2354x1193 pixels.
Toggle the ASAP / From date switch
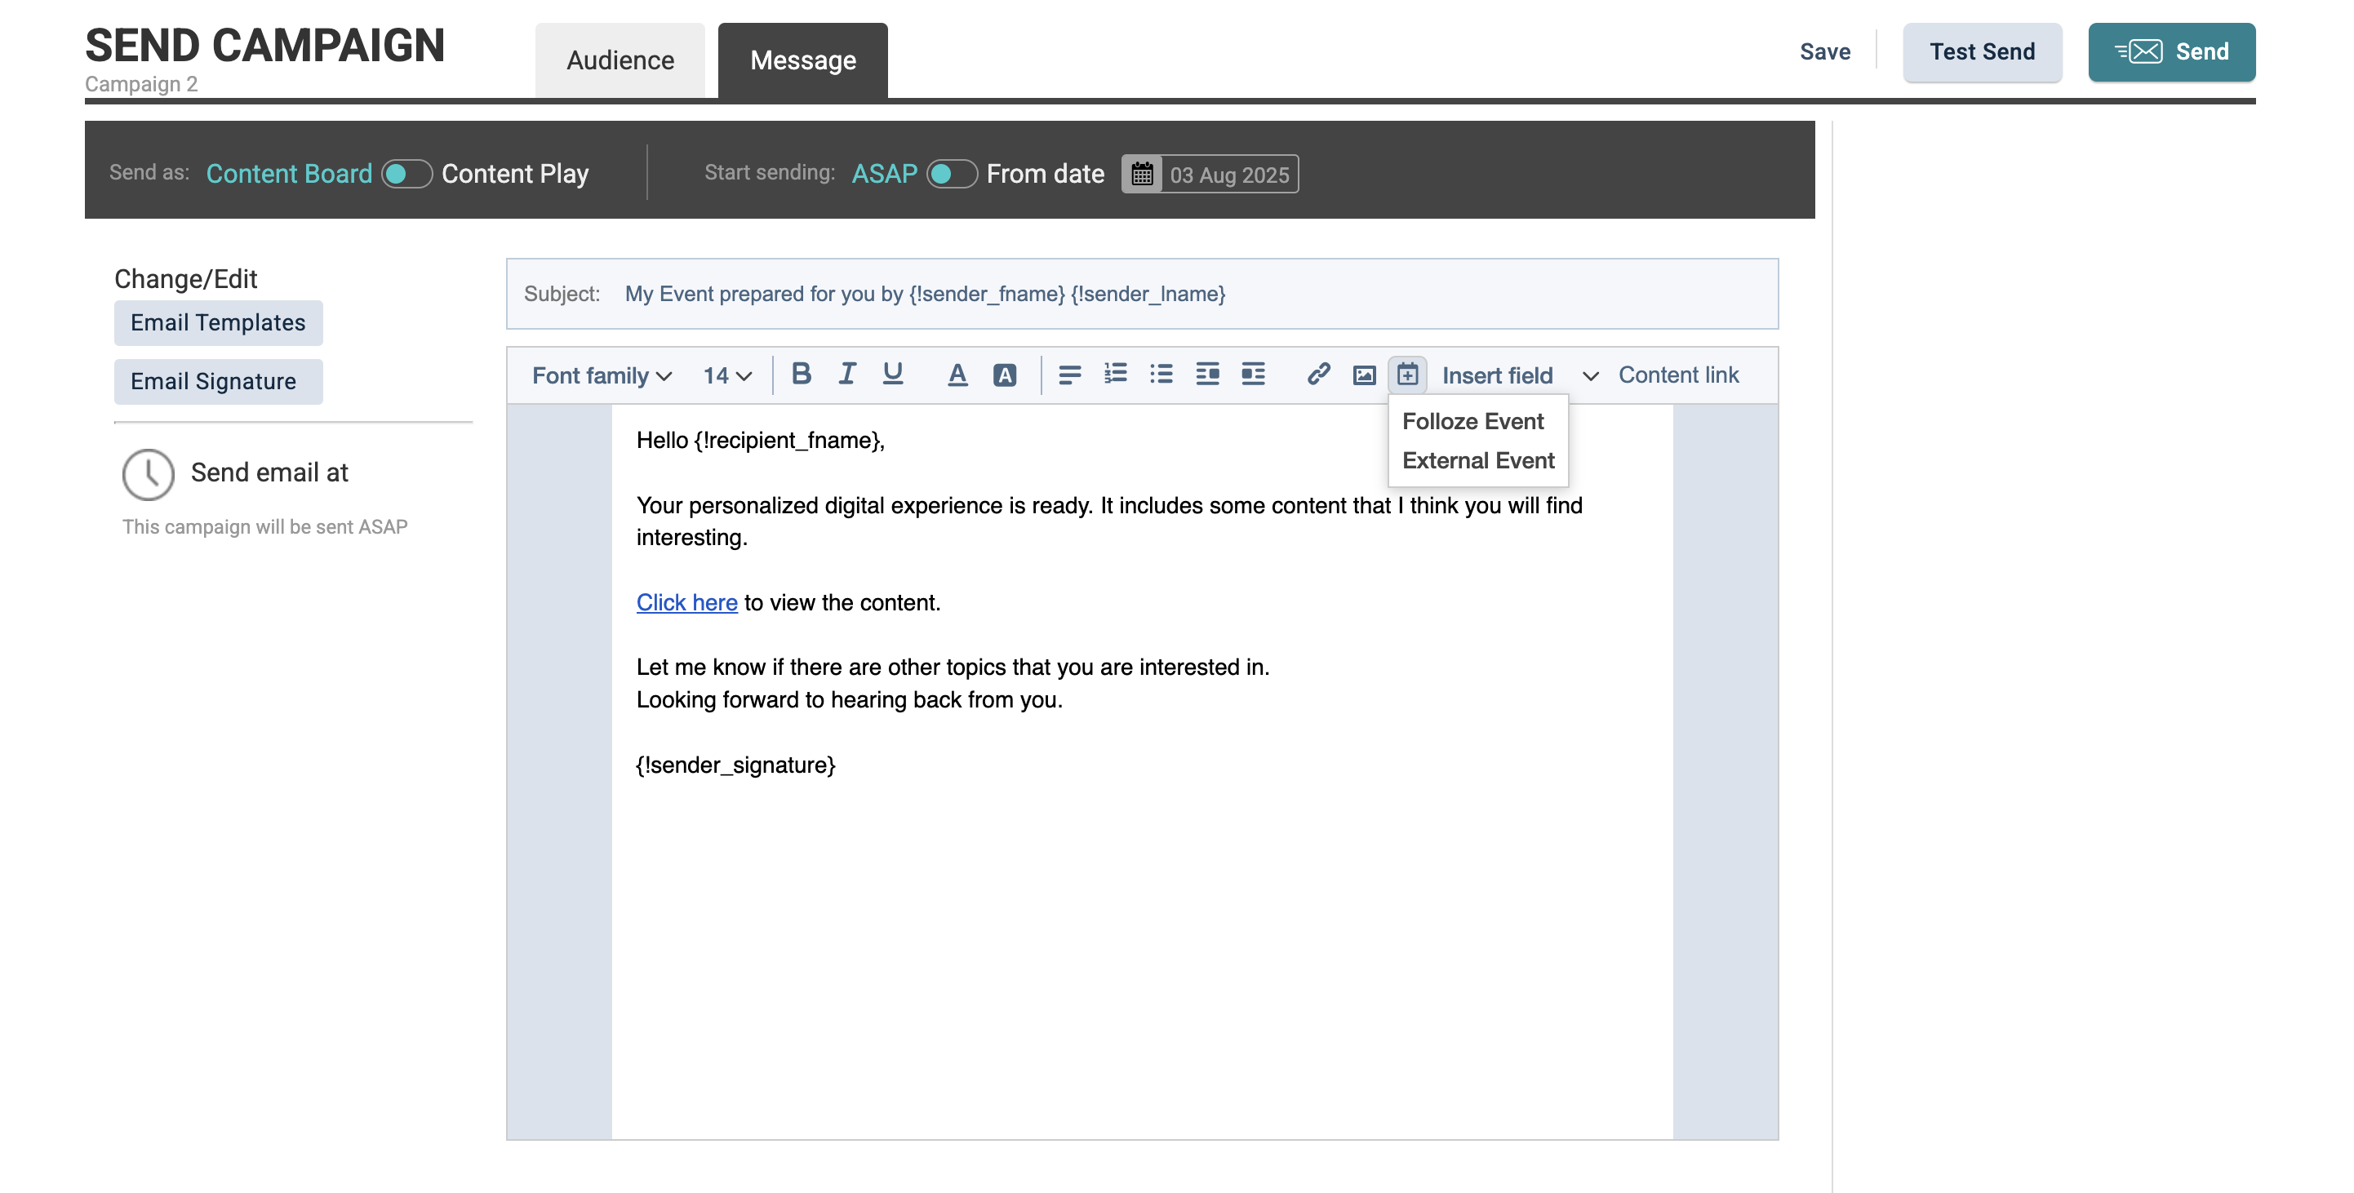click(x=951, y=174)
